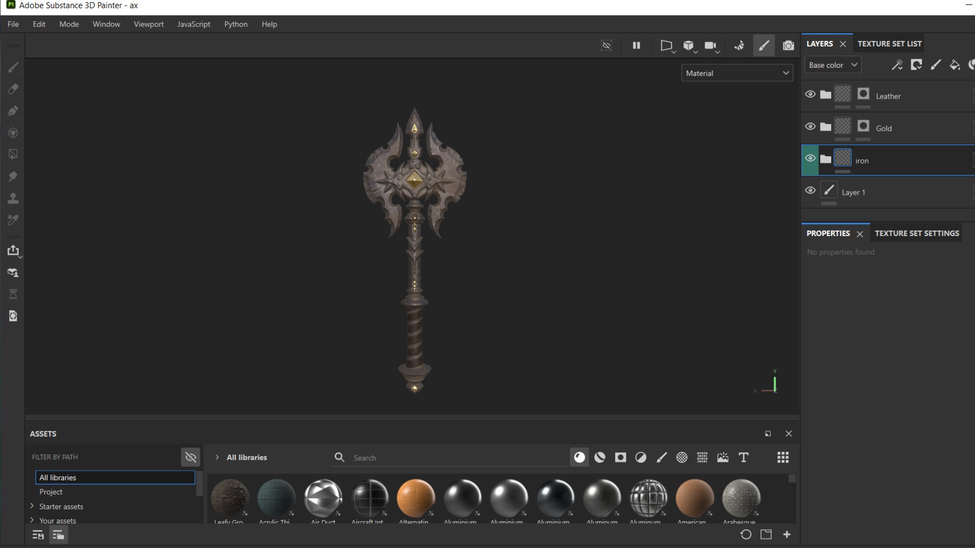975x548 pixels.
Task: Switch to Texture Set Settings tab
Action: pyautogui.click(x=917, y=233)
